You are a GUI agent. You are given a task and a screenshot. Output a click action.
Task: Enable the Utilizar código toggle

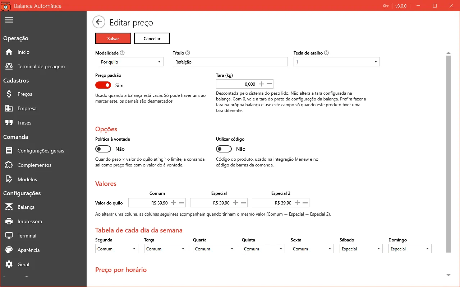224,149
